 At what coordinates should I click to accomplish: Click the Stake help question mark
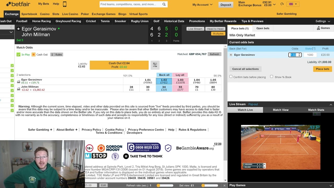[314, 49]
